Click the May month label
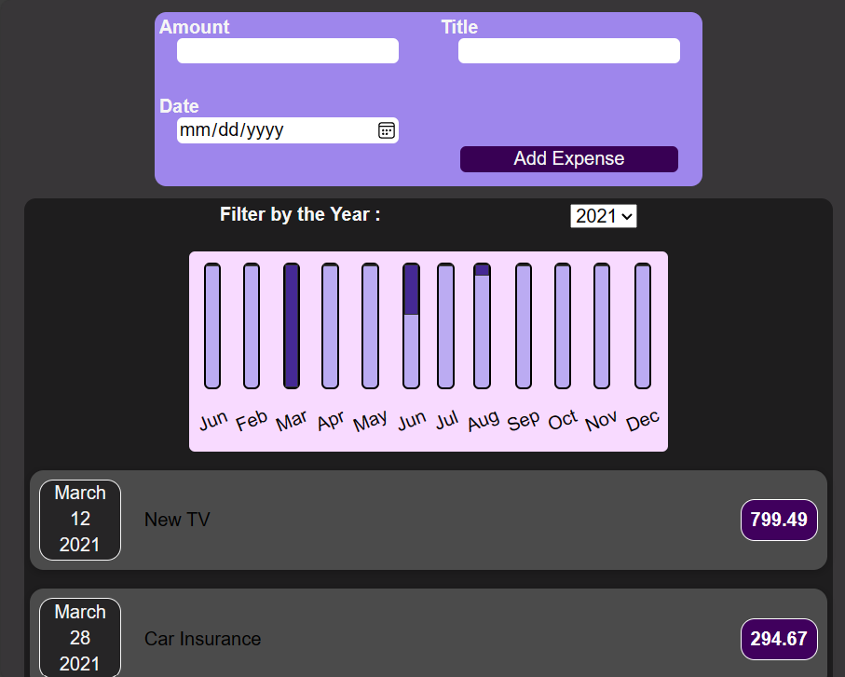 370,421
